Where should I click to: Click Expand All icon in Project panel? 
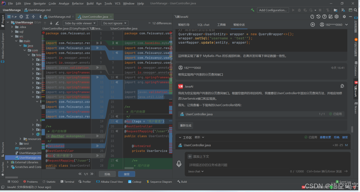(27, 17)
